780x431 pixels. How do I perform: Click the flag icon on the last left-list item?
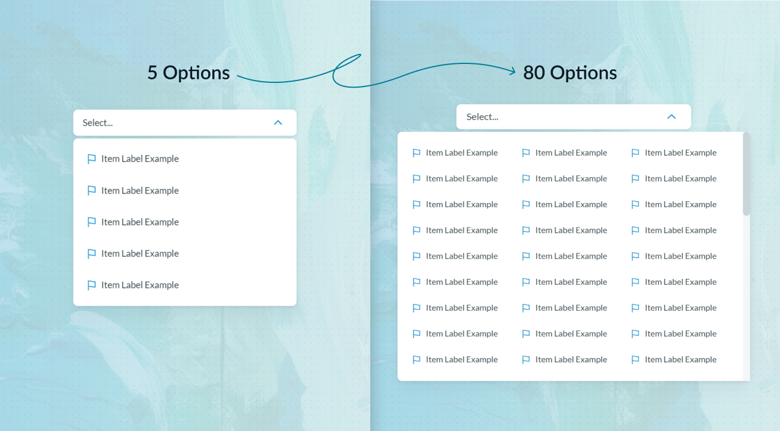[92, 285]
